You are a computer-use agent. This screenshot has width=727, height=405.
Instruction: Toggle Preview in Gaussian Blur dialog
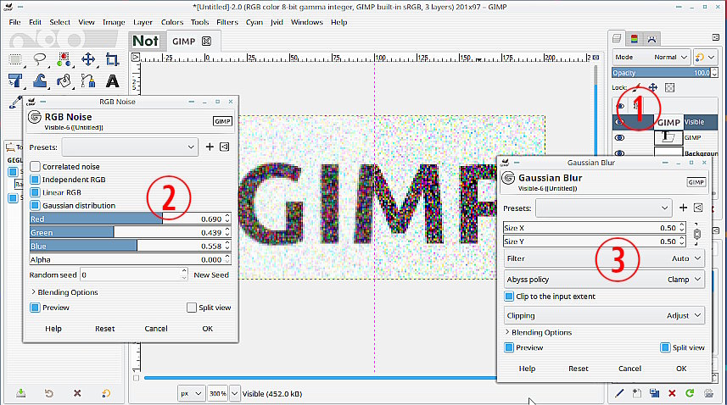click(509, 347)
